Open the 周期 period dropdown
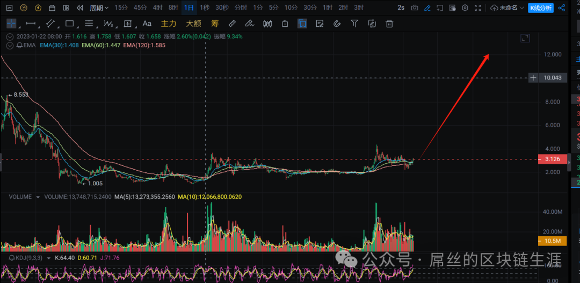580x283 pixels. click(x=99, y=8)
